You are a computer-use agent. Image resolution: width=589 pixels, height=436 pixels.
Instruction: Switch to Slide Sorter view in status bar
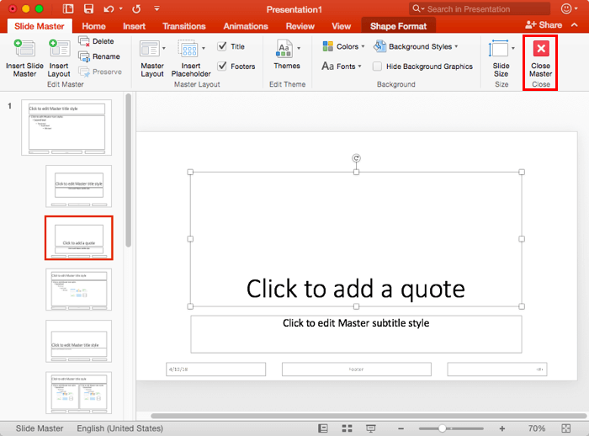[x=346, y=428]
